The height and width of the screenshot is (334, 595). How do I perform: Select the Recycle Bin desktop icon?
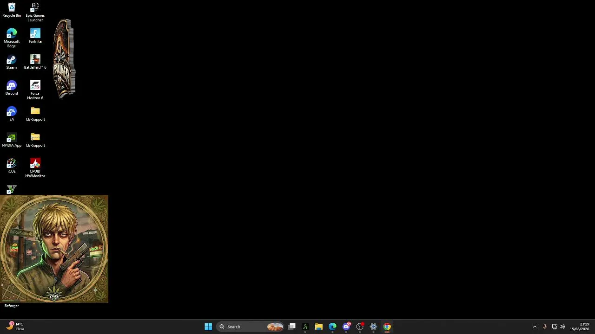pos(12,10)
